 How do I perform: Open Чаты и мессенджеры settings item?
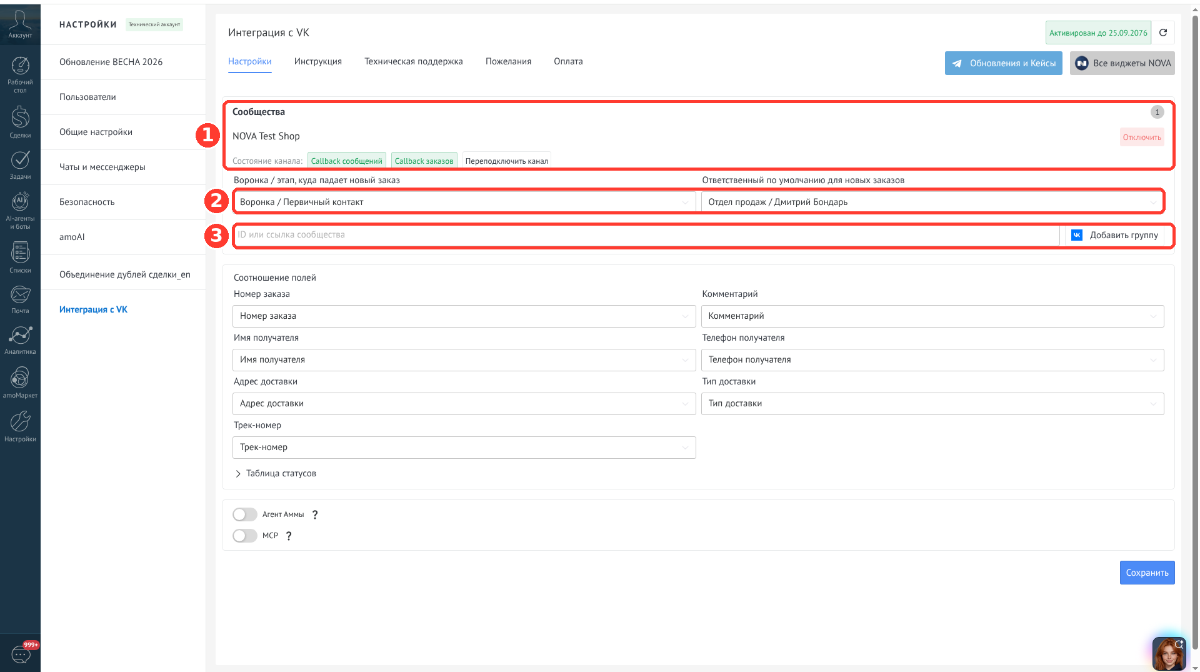(x=123, y=167)
